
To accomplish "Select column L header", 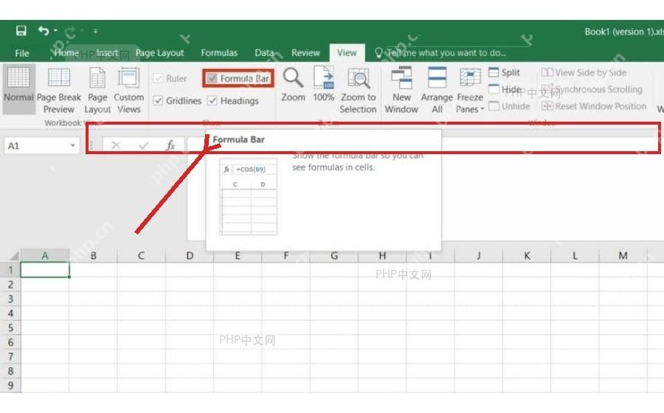I will (575, 256).
